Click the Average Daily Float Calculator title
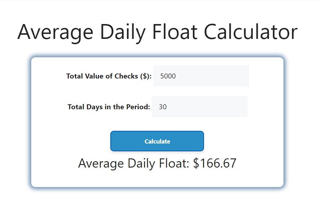 (x=158, y=32)
